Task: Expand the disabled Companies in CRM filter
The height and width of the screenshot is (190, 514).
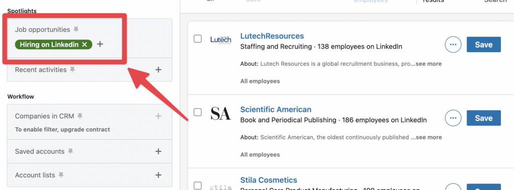Action: pos(158,116)
